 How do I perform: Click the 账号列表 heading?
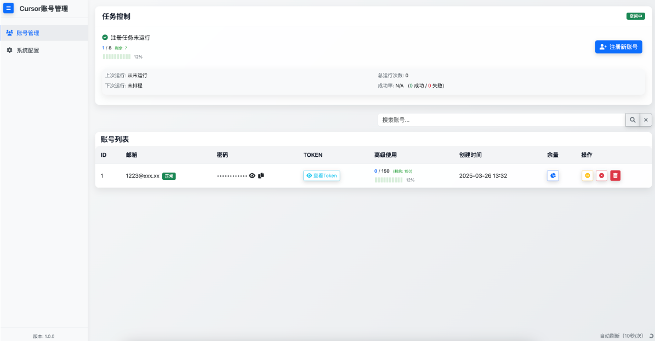pyautogui.click(x=115, y=139)
